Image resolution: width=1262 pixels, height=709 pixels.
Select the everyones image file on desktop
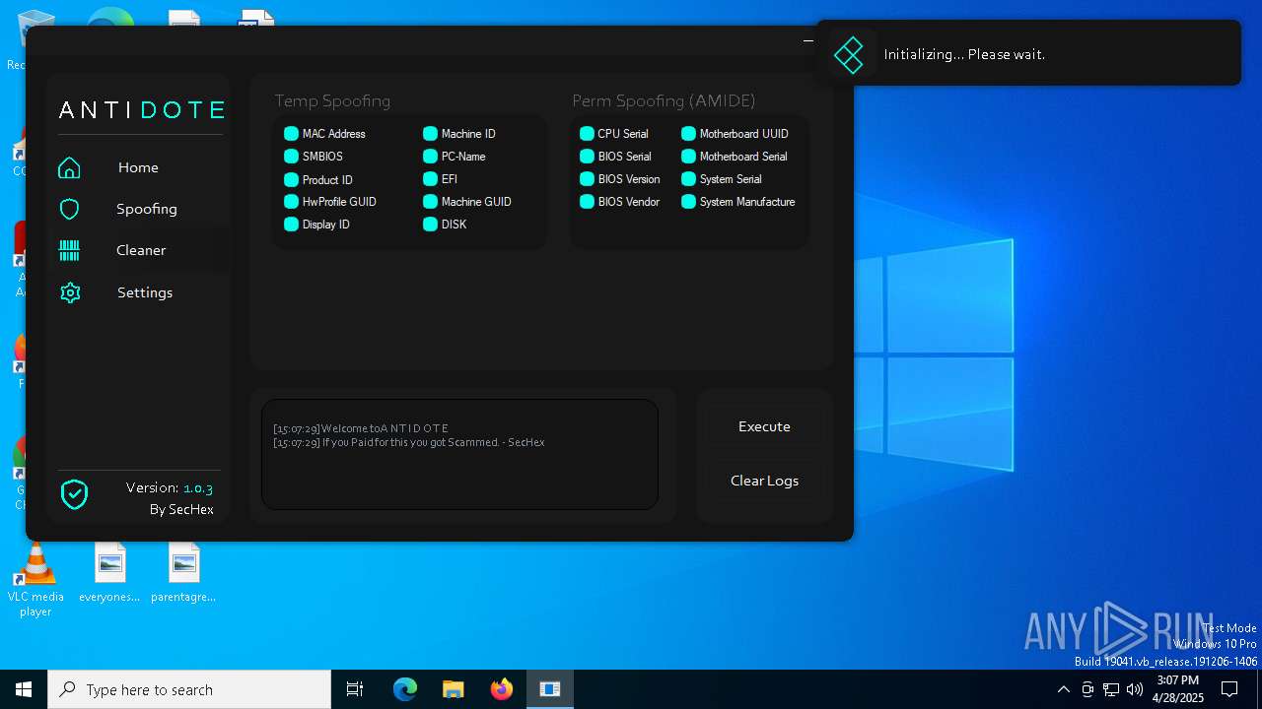point(109,573)
